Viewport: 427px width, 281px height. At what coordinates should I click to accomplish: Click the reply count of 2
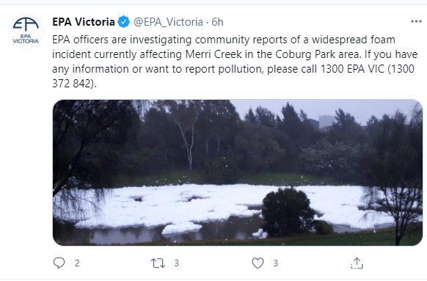click(77, 263)
